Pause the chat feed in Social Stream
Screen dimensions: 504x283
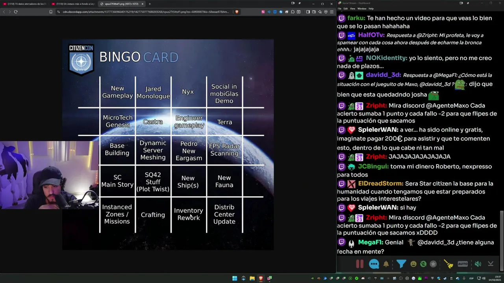(x=359, y=264)
